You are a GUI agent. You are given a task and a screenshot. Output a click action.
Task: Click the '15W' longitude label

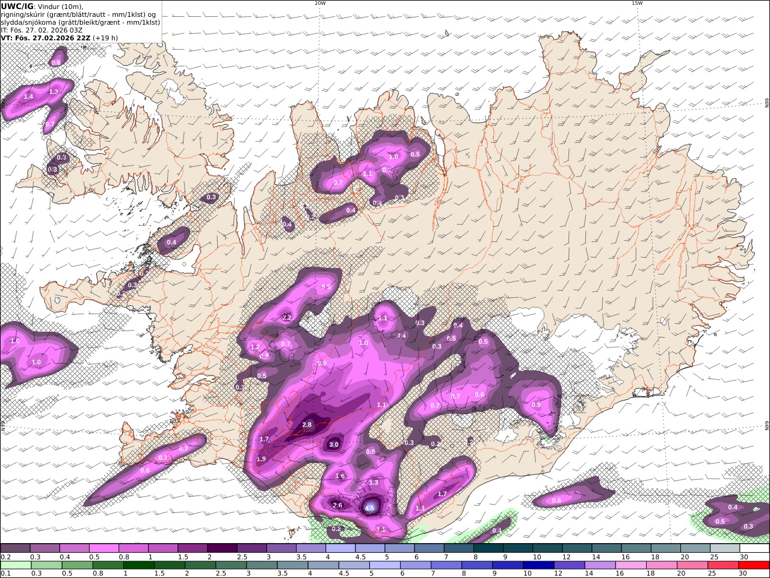point(637,3)
